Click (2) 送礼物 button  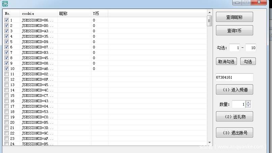[x=234, y=117]
